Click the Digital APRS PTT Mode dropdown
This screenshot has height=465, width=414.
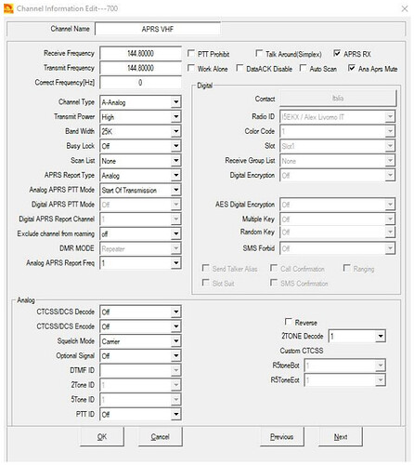[x=140, y=205]
